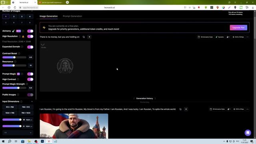Open the more options menu for the generating image row

click(247, 37)
